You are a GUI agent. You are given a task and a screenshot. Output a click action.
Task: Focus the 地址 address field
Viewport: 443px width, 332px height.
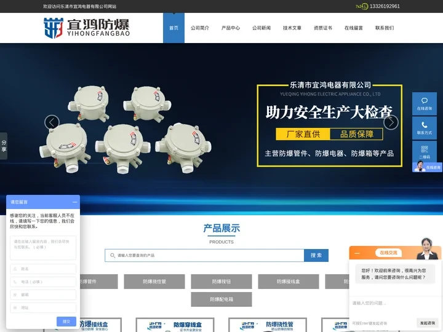pyautogui.click(x=43, y=308)
